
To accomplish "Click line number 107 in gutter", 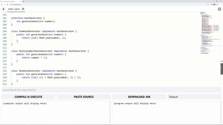I will tap(5, 35).
